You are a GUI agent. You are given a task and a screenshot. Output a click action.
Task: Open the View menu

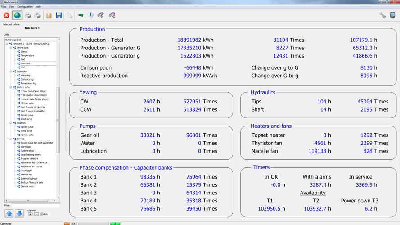12,7
